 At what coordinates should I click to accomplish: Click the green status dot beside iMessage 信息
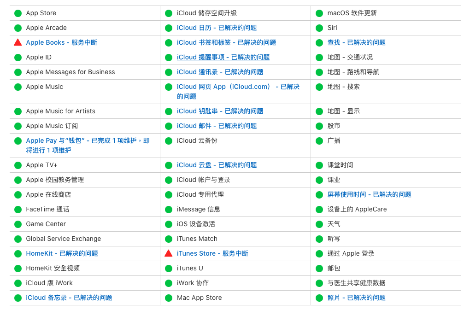(x=169, y=210)
